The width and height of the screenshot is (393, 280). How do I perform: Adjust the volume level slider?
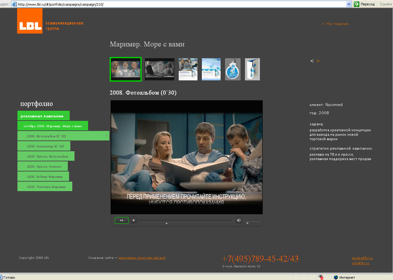[x=252, y=221]
